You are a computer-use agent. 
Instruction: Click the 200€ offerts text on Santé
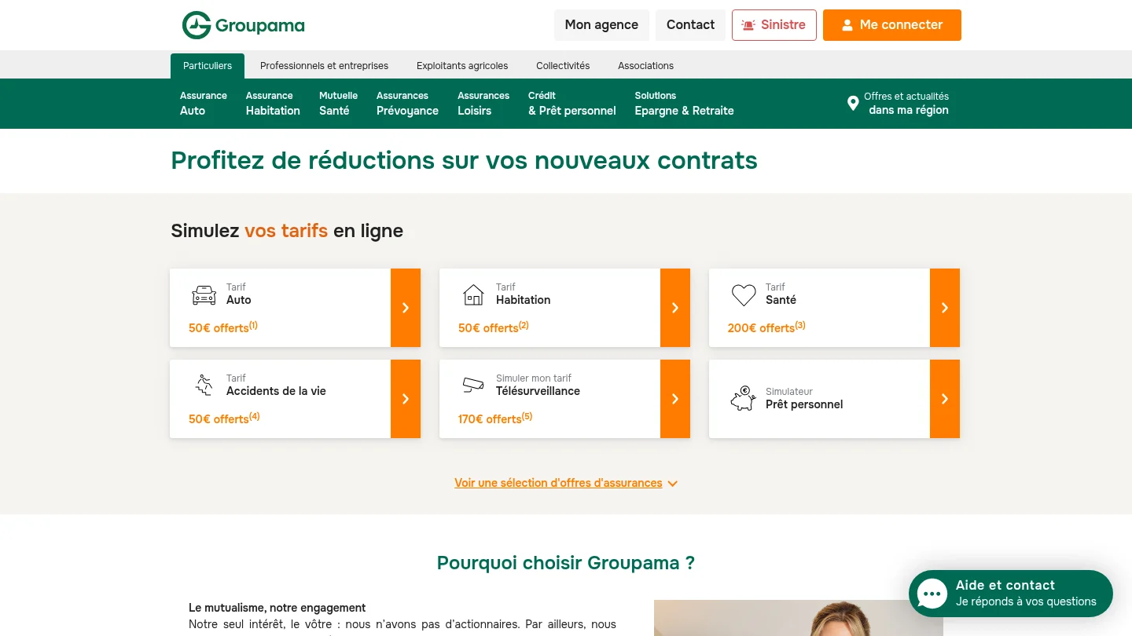[766, 327]
